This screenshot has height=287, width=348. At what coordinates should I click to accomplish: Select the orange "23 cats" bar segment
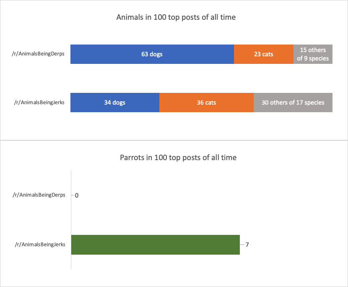coord(263,54)
